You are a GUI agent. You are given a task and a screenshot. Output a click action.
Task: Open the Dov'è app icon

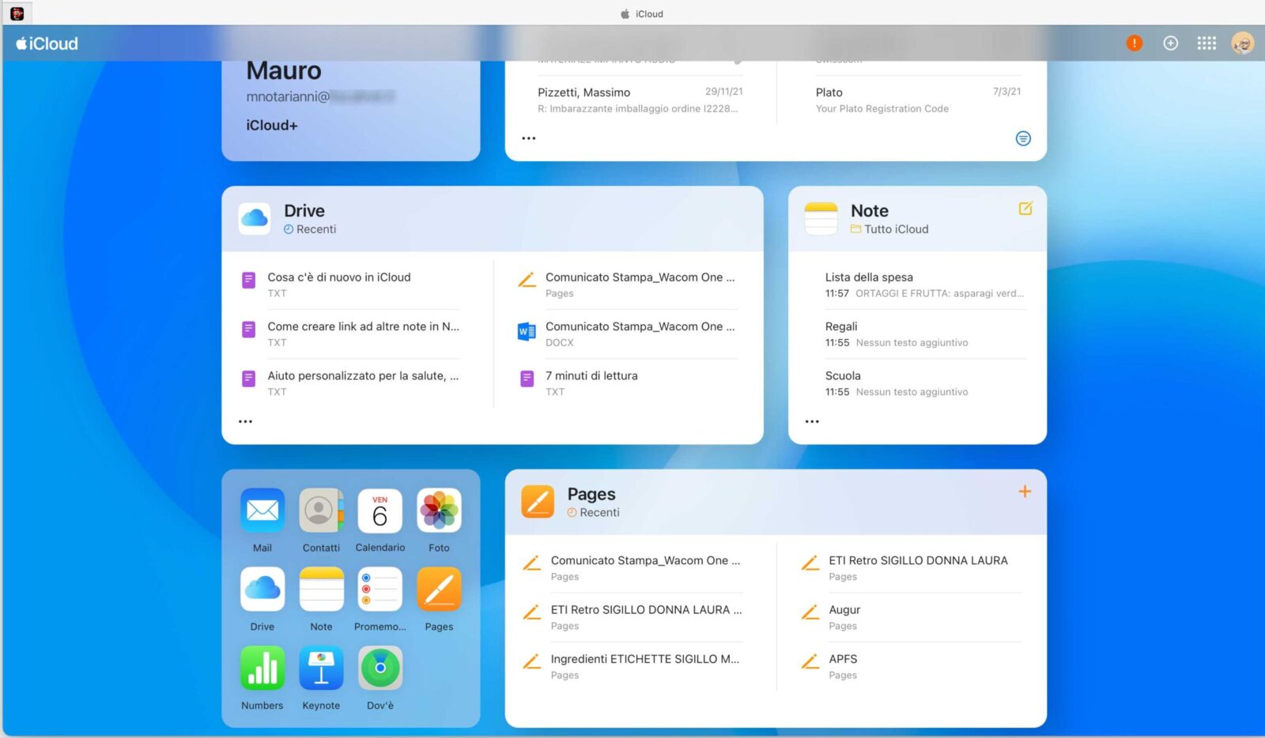[x=380, y=668]
